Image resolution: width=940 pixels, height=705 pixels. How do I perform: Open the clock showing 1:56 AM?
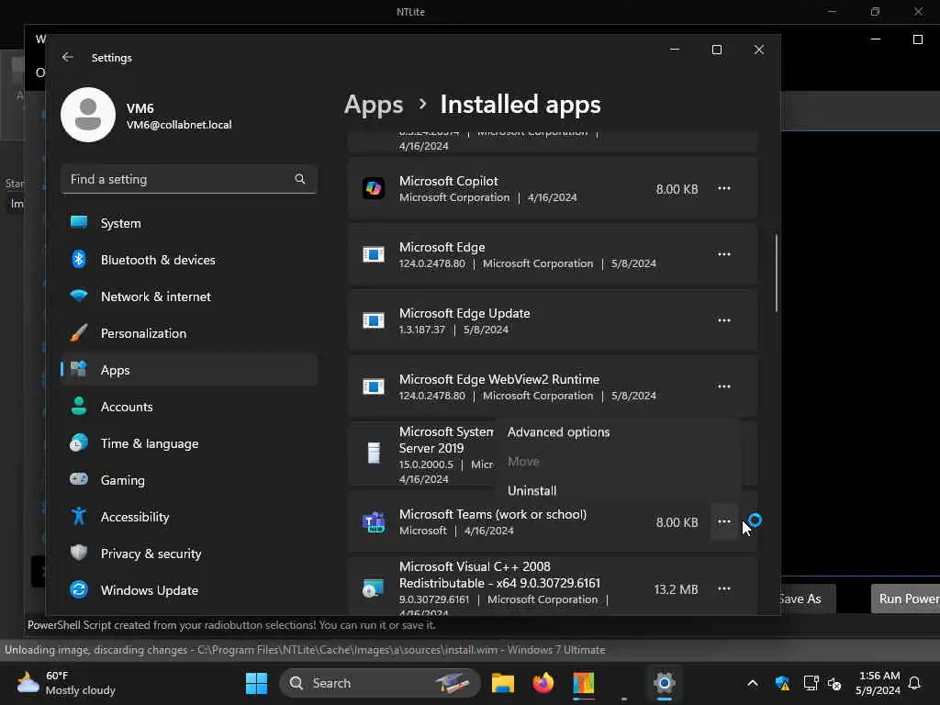coord(878,683)
